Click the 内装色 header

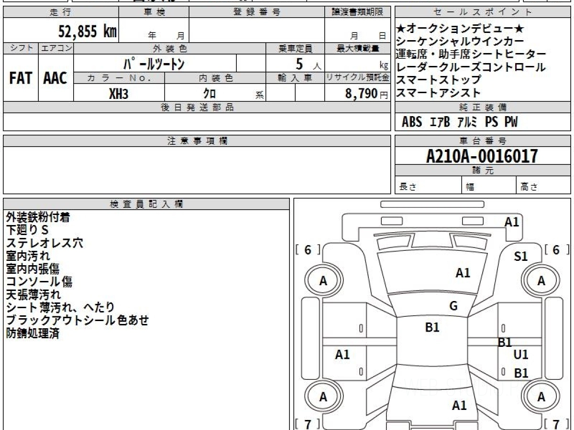(x=215, y=78)
